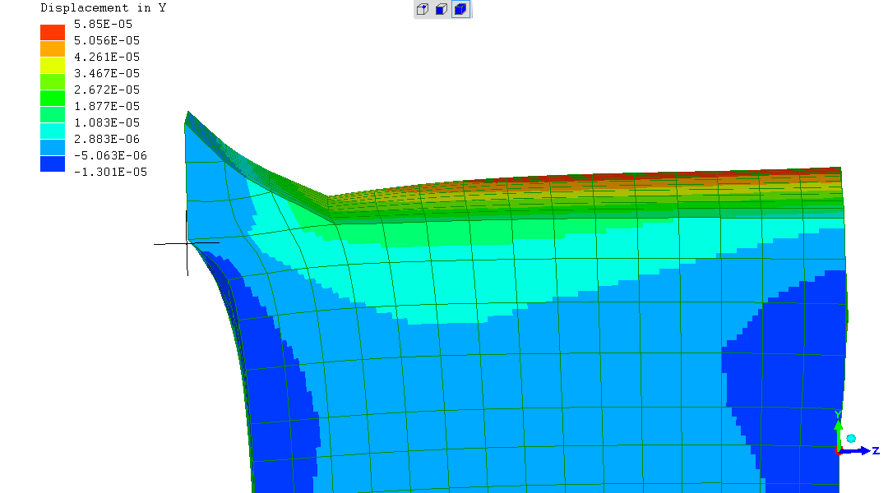Image resolution: width=888 pixels, height=493 pixels.
Task: Click the orange 5.056E-05 legend swatch
Action: pos(53,48)
